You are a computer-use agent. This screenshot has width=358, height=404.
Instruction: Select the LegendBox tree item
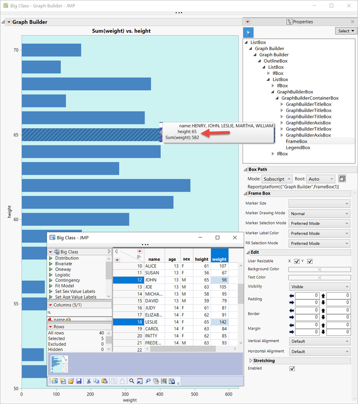pos(298,148)
